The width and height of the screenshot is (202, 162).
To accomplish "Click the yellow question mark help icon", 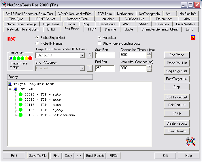I will click(x=193, y=38).
